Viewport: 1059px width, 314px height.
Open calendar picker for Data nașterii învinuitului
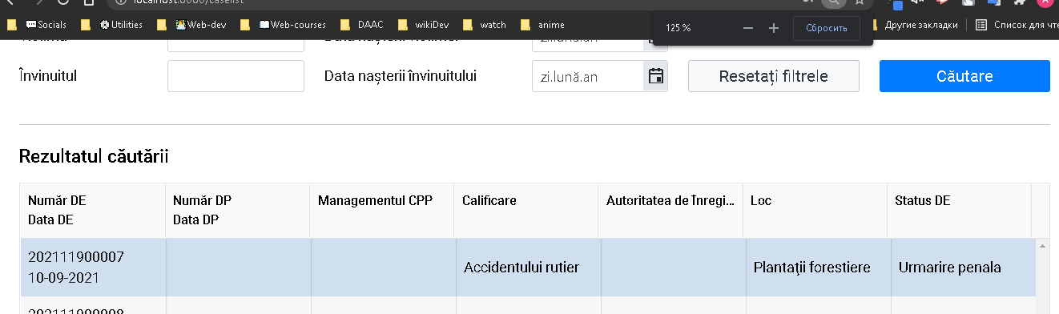[655, 76]
